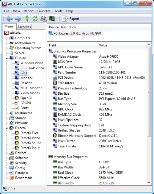Expand the Benchmark tree node
Screen dimensions: 154x194
7,178
